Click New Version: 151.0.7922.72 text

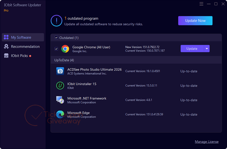point(142,47)
